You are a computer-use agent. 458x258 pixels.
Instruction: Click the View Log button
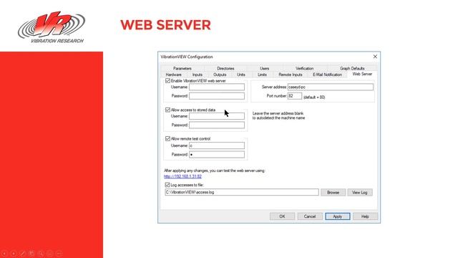tap(359, 193)
